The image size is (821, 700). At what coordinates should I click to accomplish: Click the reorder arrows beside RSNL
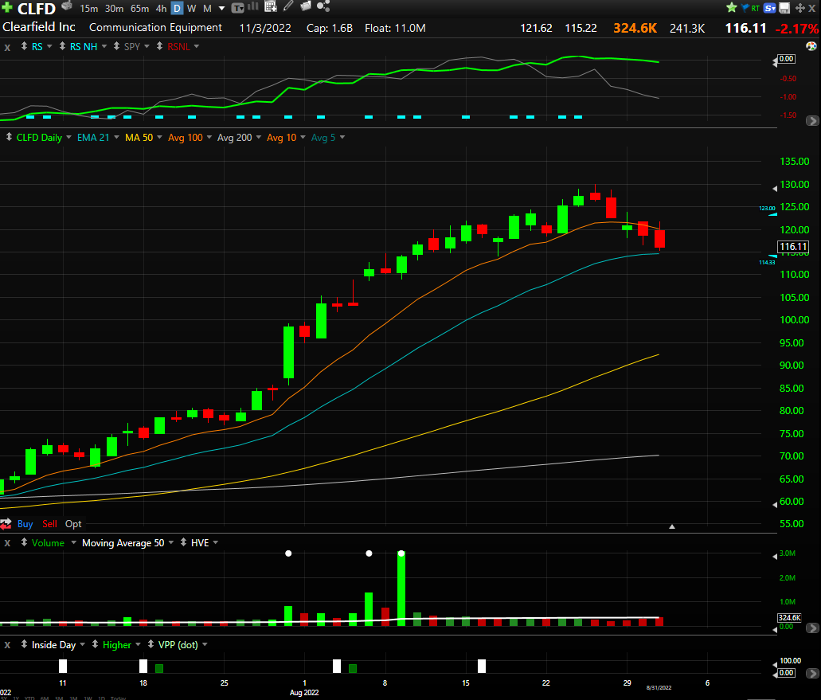coord(160,46)
